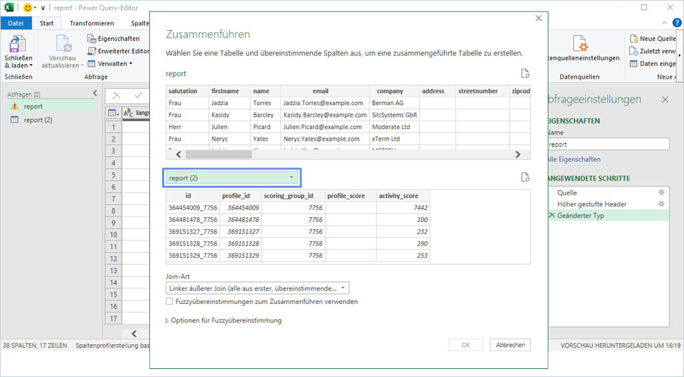Click the OK button
This screenshot has height=377, width=684.
click(465, 345)
